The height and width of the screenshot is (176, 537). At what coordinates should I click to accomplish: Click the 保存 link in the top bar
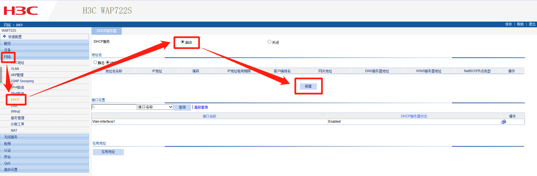[509, 24]
